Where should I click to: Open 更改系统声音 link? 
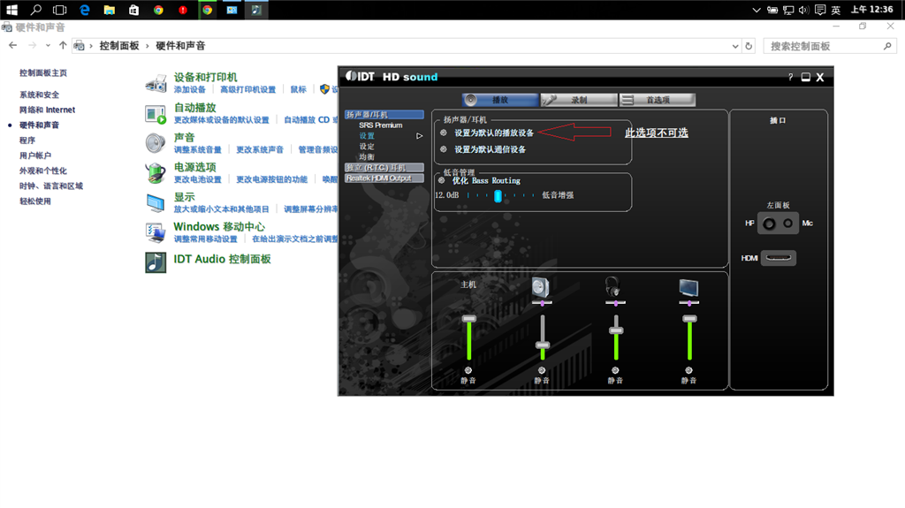pos(260,149)
